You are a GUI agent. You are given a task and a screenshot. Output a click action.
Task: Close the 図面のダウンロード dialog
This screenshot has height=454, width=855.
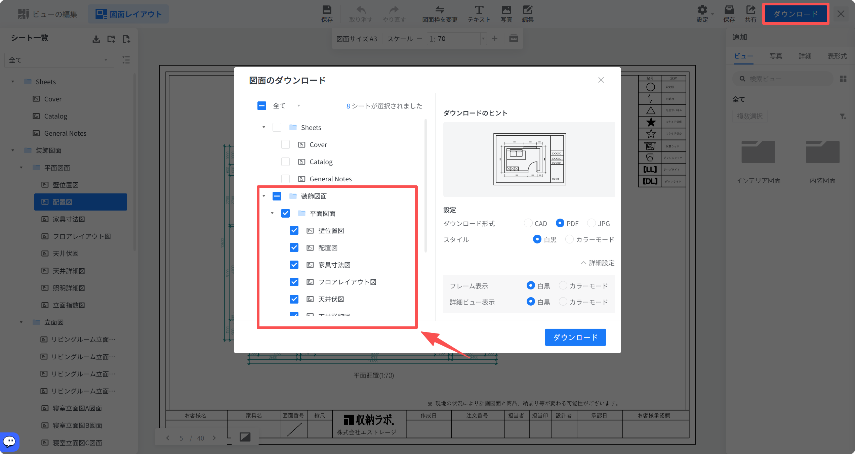click(601, 80)
